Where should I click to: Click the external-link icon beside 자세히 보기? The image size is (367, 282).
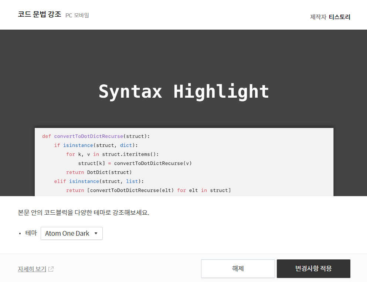[x=52, y=269]
